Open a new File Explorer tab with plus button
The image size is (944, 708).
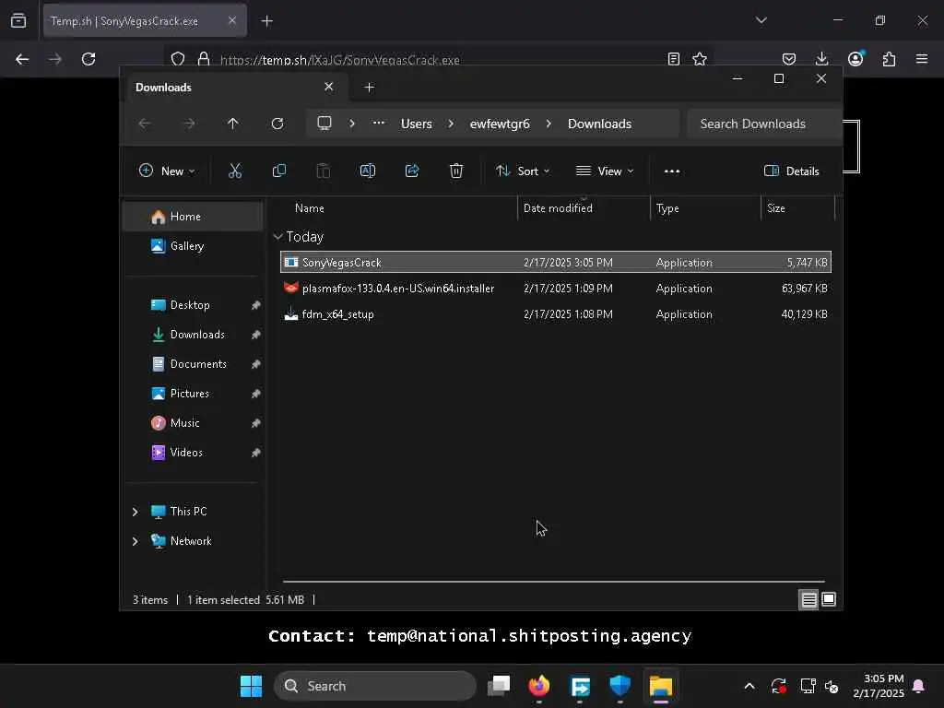point(369,88)
